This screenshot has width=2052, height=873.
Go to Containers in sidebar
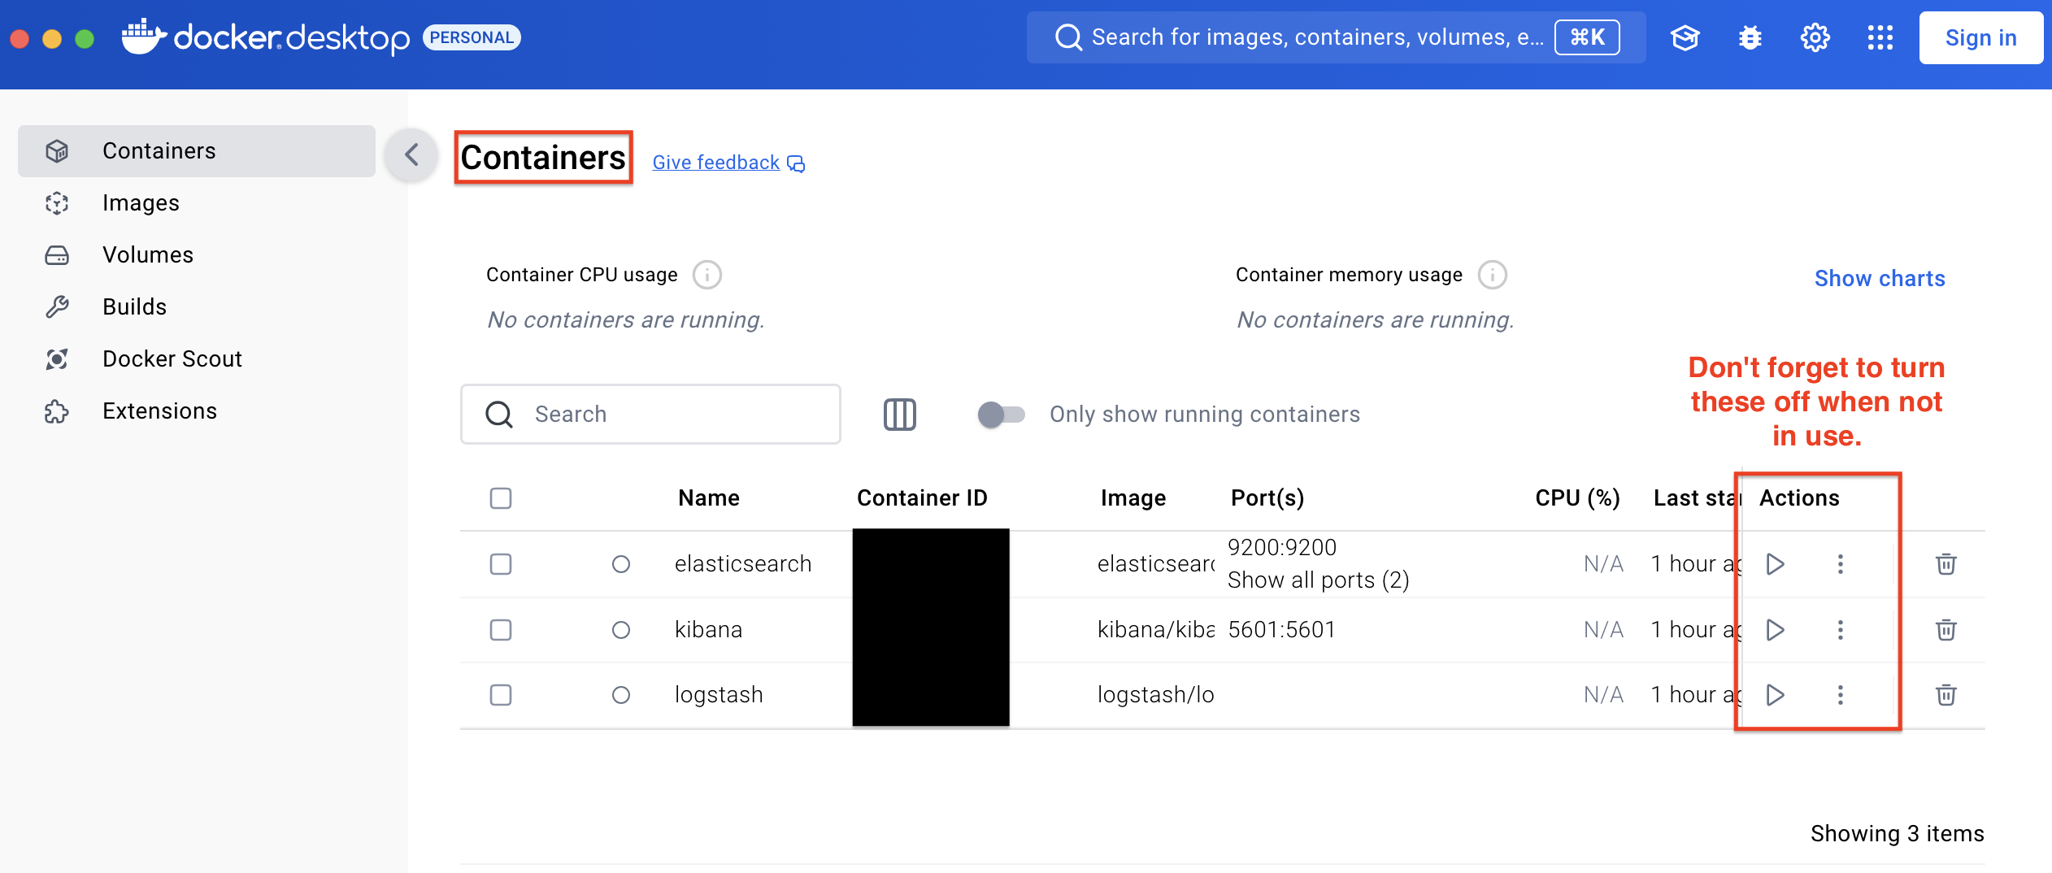(197, 151)
